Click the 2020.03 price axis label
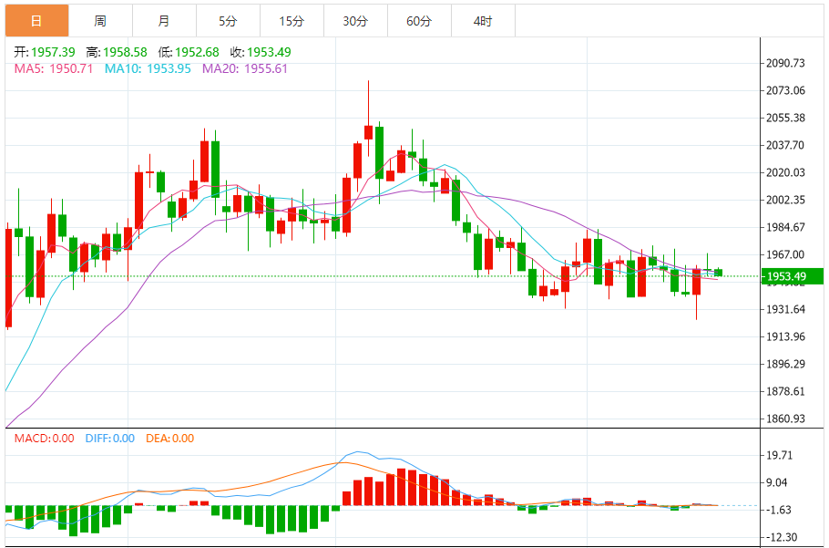The height and width of the screenshot is (548, 829). 785,172
